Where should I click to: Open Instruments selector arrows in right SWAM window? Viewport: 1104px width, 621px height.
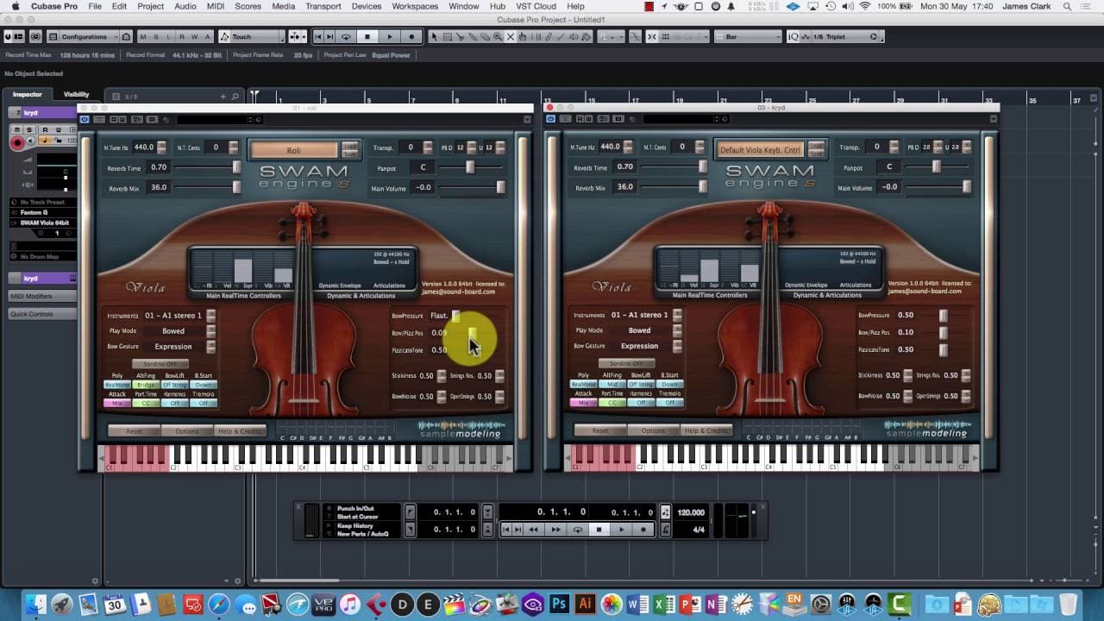point(677,316)
